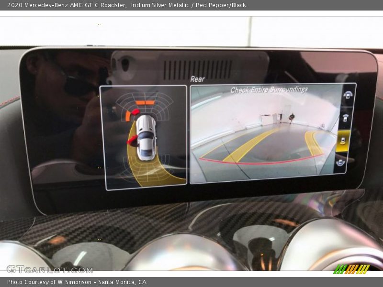Tap the "Rear" view label
The height and width of the screenshot is (287, 383).
pos(197,79)
